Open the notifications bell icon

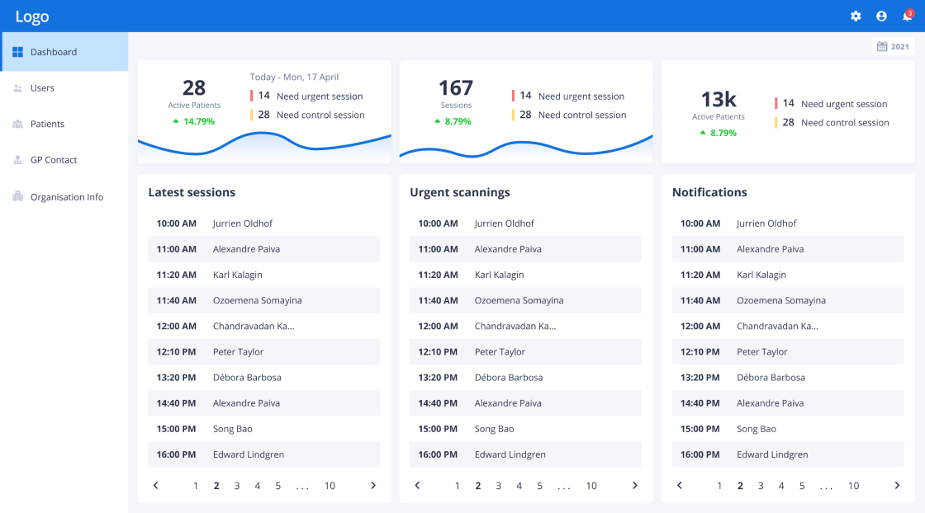[907, 16]
